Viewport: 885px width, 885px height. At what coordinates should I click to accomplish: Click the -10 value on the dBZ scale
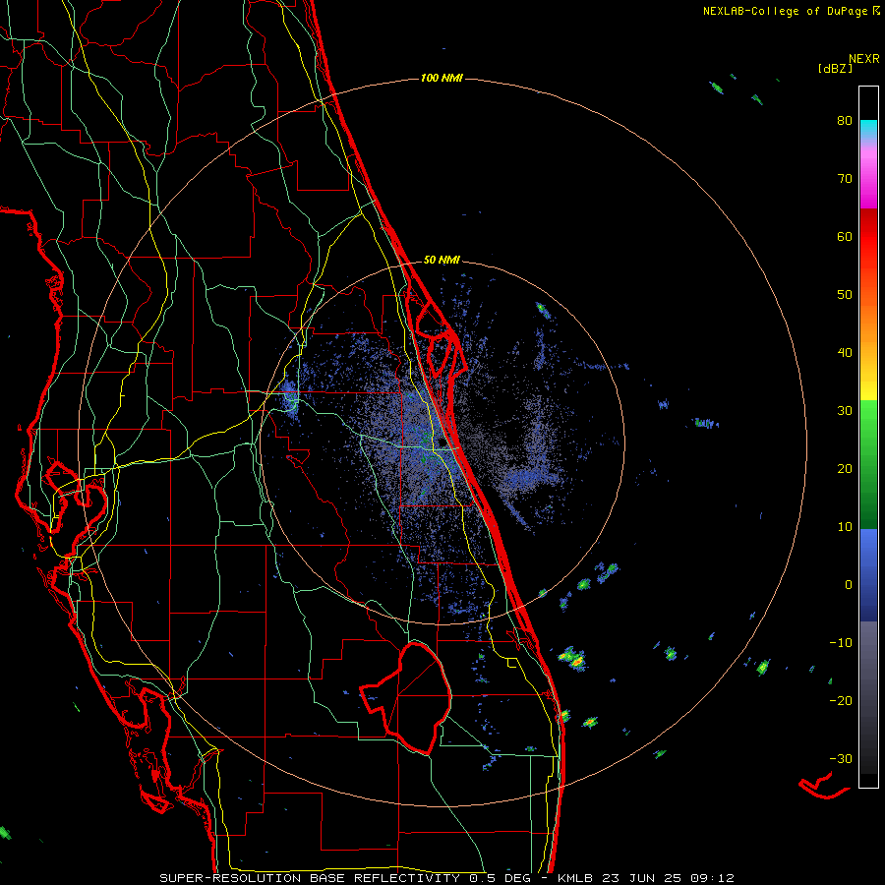pyautogui.click(x=841, y=643)
